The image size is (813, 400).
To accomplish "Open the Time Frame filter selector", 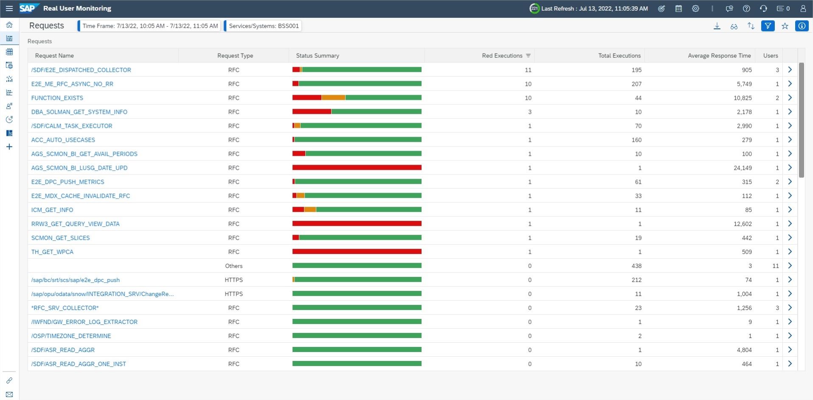I will [x=149, y=26].
